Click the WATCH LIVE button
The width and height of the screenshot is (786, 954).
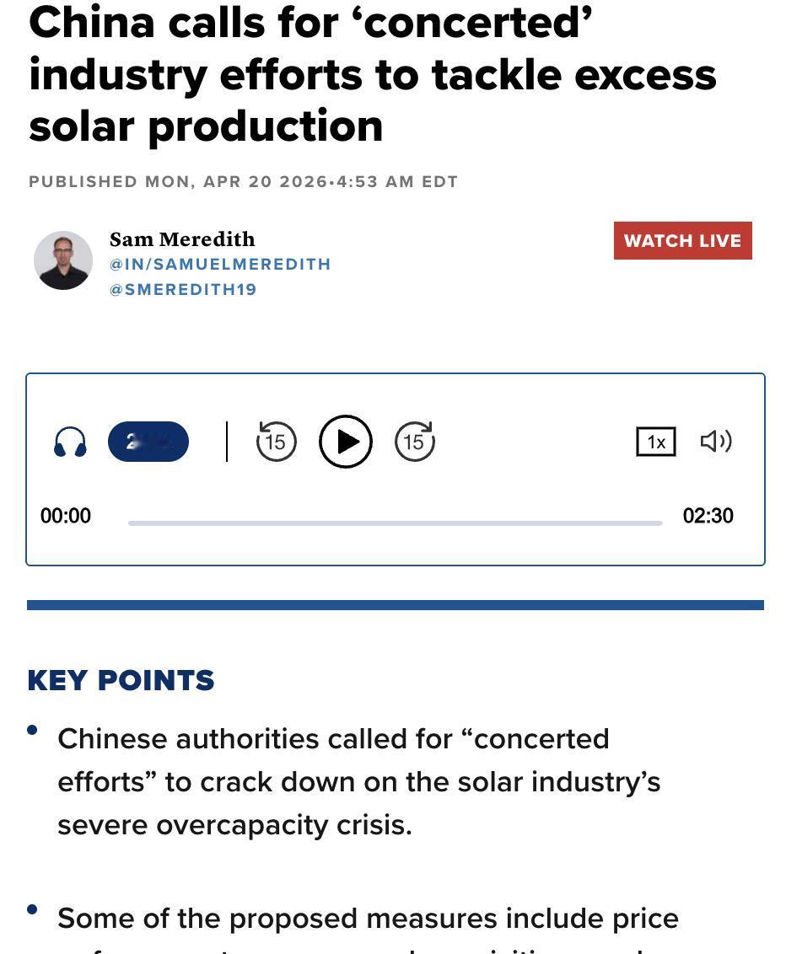[x=682, y=241]
